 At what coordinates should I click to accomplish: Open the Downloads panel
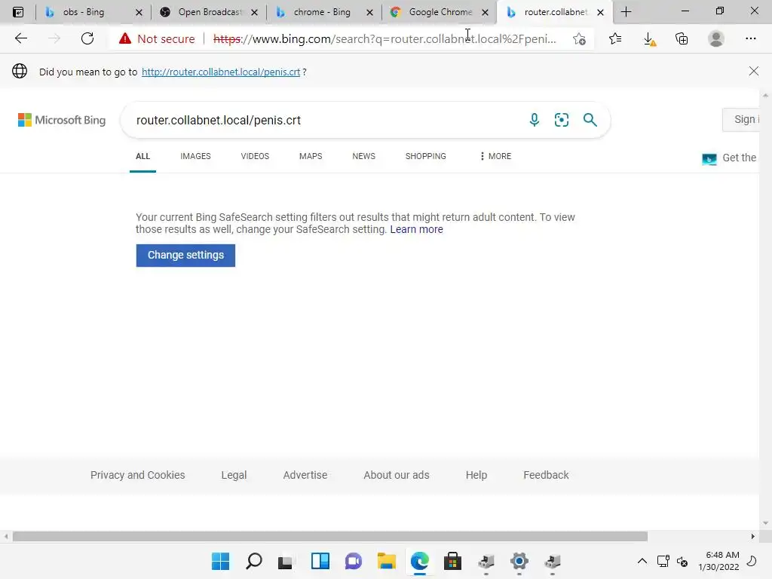coord(650,39)
